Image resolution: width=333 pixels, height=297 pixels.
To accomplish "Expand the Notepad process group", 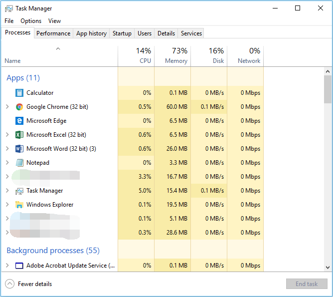I will 7,163.
